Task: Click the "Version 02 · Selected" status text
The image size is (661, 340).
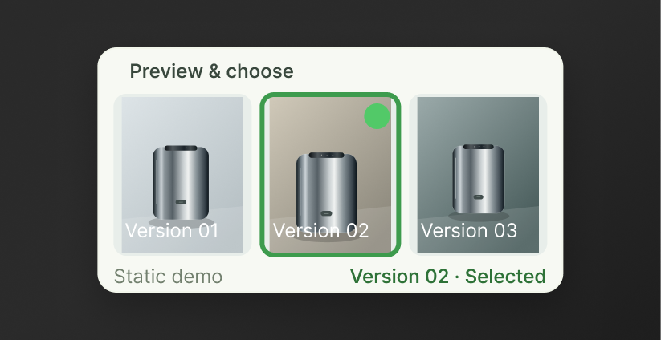Action: click(x=448, y=277)
